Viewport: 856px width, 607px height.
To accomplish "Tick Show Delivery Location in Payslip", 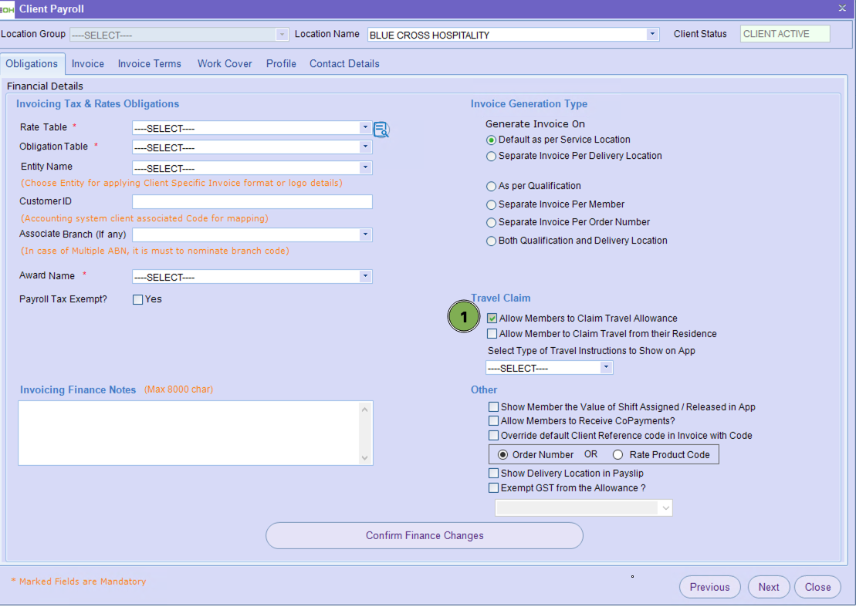I will (x=493, y=473).
